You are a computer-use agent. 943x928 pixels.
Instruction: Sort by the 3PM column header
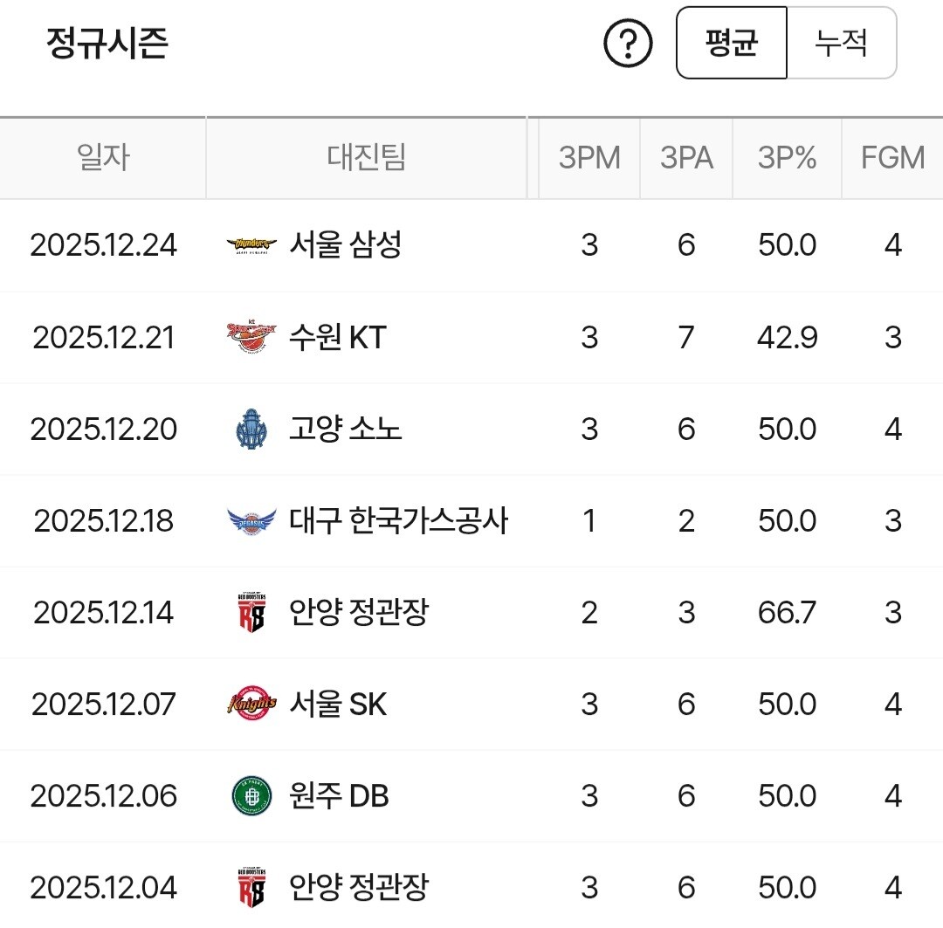[589, 158]
